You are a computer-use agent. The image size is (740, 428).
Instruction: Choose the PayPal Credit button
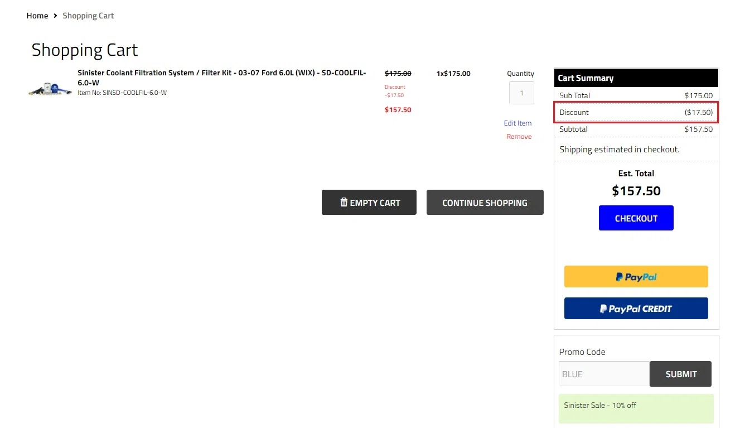(x=636, y=309)
